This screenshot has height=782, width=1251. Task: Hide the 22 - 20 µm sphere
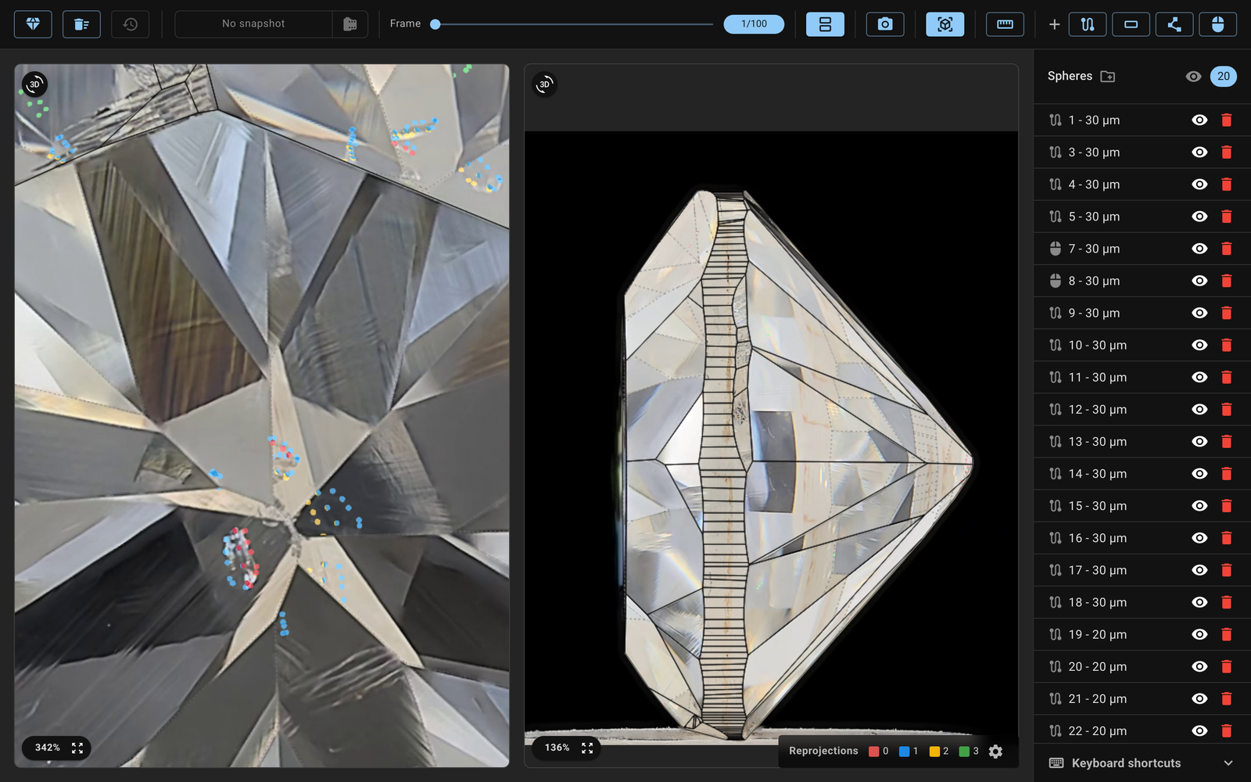tap(1199, 731)
